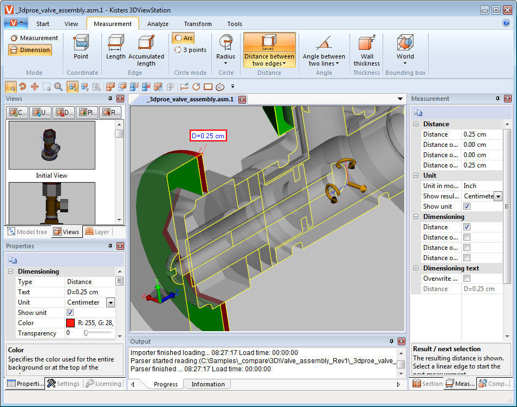Activate the pan four-arrow move tool
Viewport: 517px width, 407px height.
pyautogui.click(x=34, y=87)
